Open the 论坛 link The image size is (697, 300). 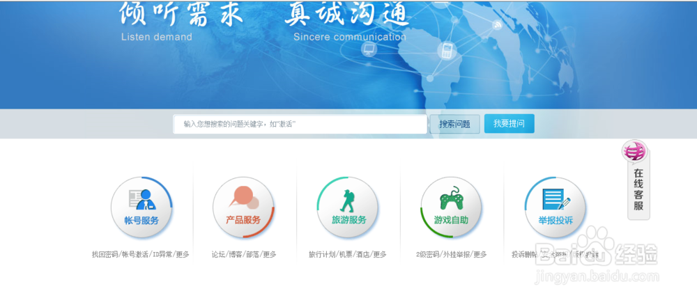point(218,255)
